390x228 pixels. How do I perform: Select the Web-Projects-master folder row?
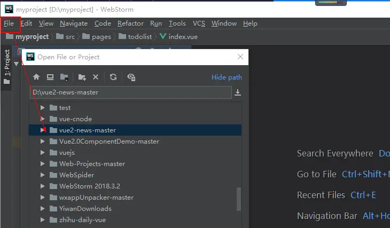(135, 163)
